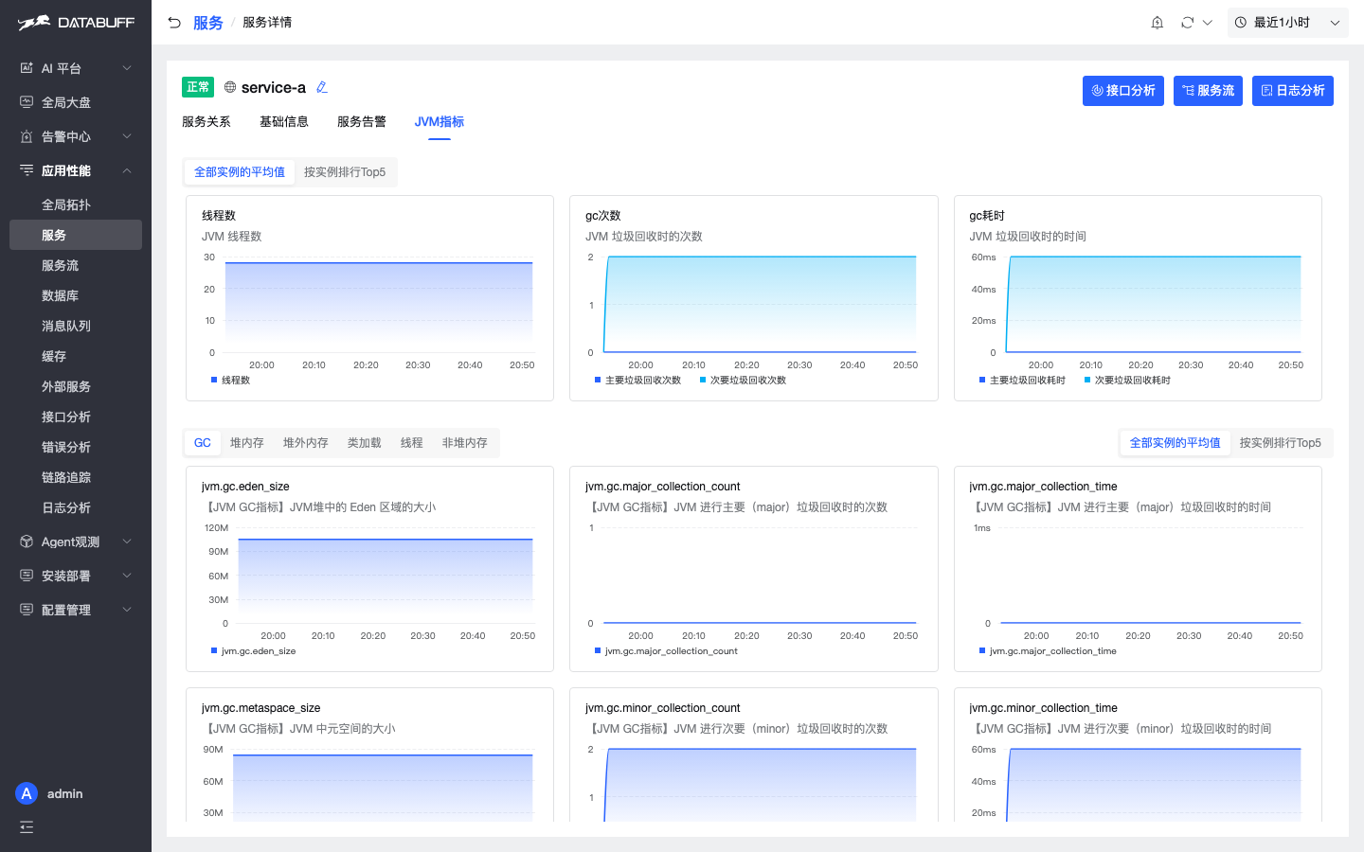This screenshot has height=852, width=1364.
Task: Click the globe icon beside service-a
Action: 230,87
